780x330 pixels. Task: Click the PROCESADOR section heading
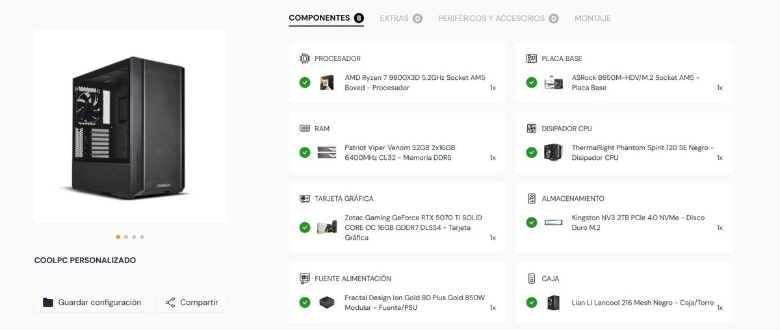(x=337, y=58)
